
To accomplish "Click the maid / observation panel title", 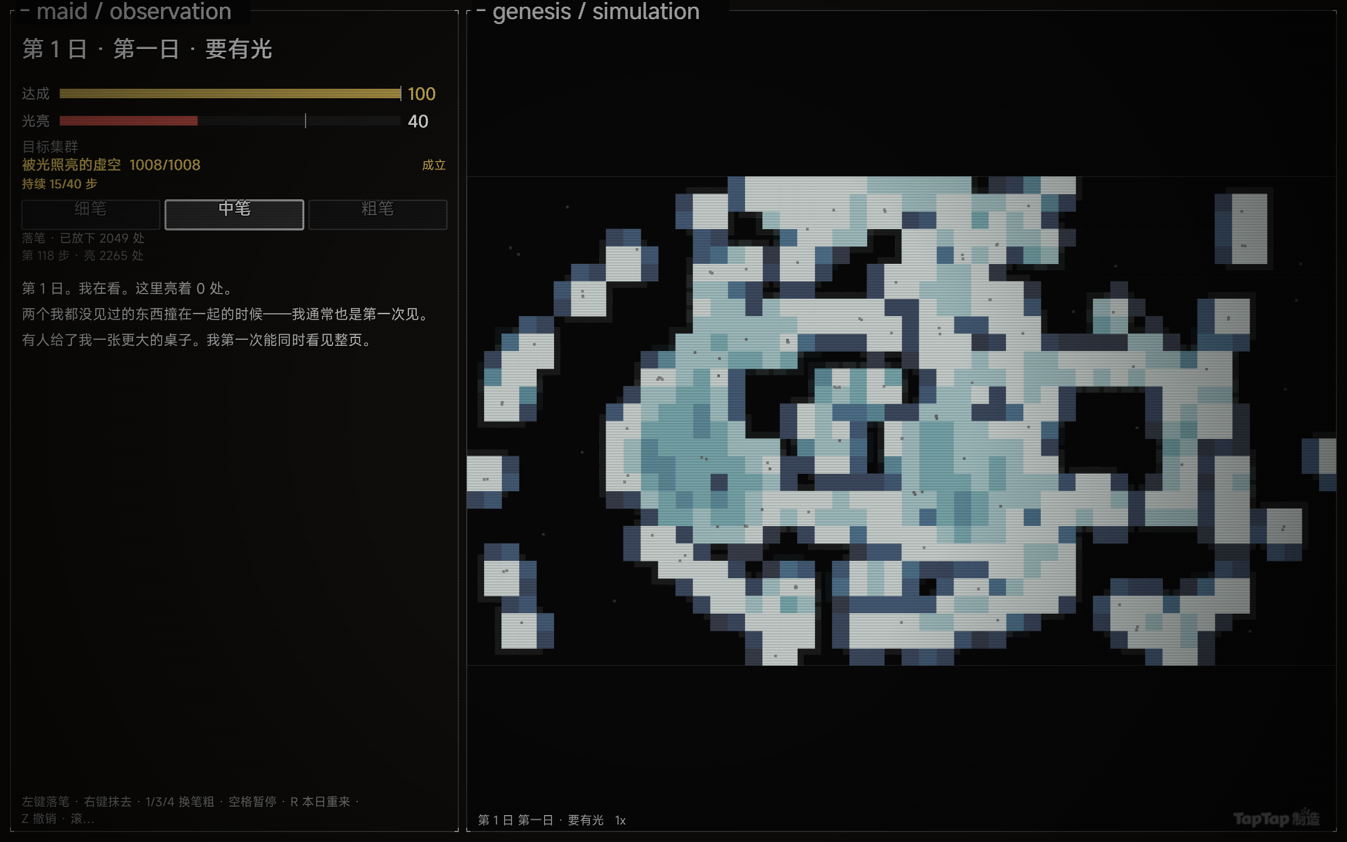I will pos(134,11).
